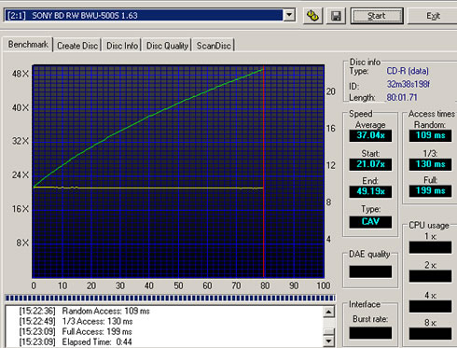Open the drive selection dropdown arrow
Screen dimensions: 457x348
tap(289, 15)
